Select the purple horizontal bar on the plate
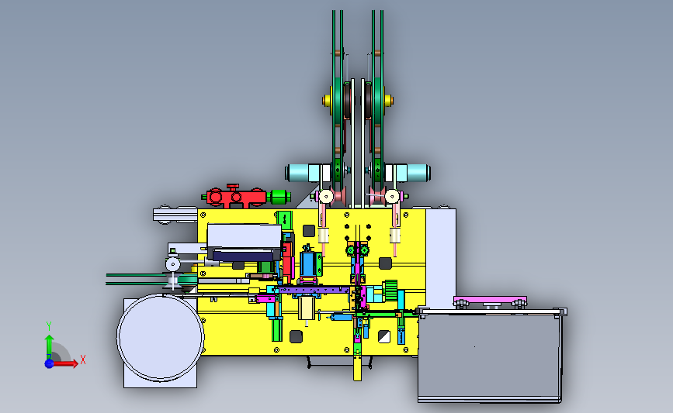 click(x=314, y=290)
